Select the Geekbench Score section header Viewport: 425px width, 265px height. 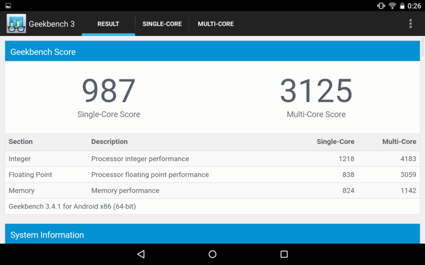pyautogui.click(x=212, y=51)
